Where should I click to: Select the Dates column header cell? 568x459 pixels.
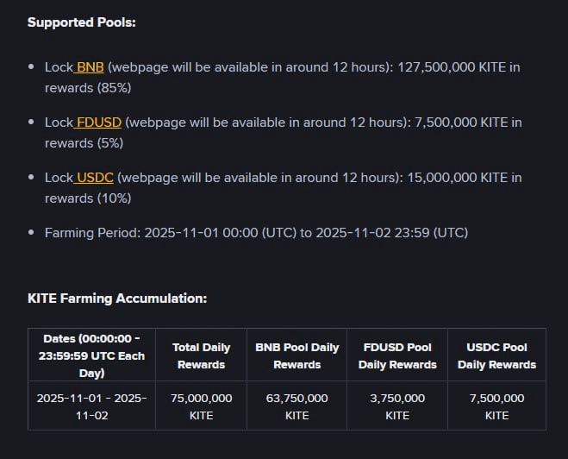point(91,355)
